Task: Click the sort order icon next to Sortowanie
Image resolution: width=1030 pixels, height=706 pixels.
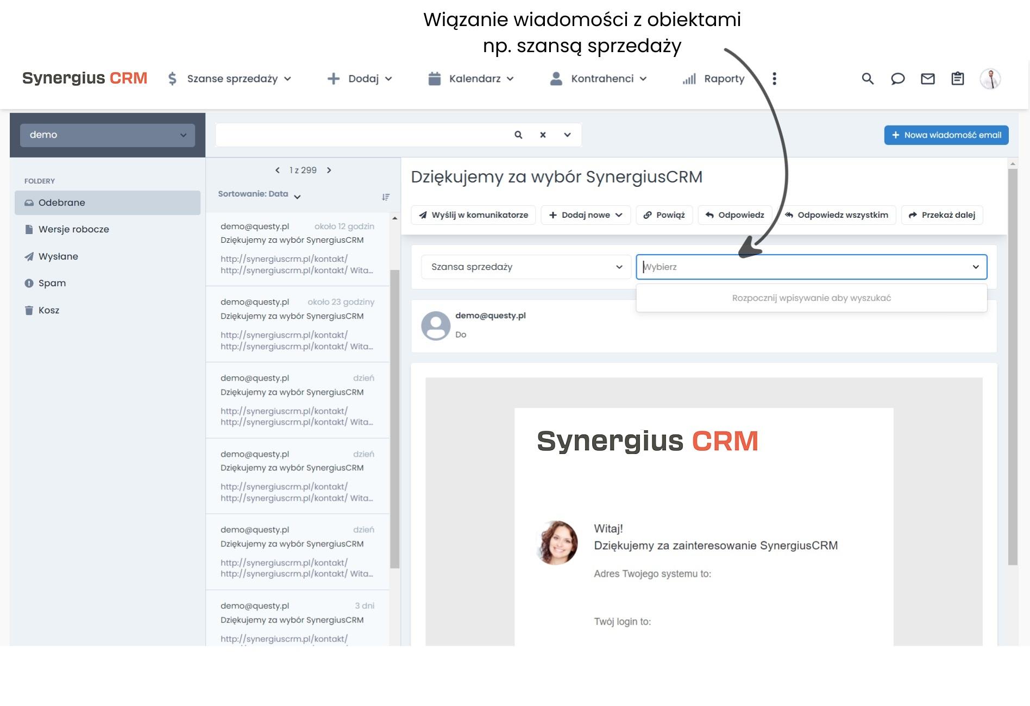Action: [x=386, y=197]
